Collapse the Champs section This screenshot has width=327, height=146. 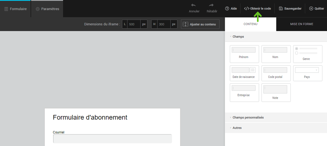238,36
